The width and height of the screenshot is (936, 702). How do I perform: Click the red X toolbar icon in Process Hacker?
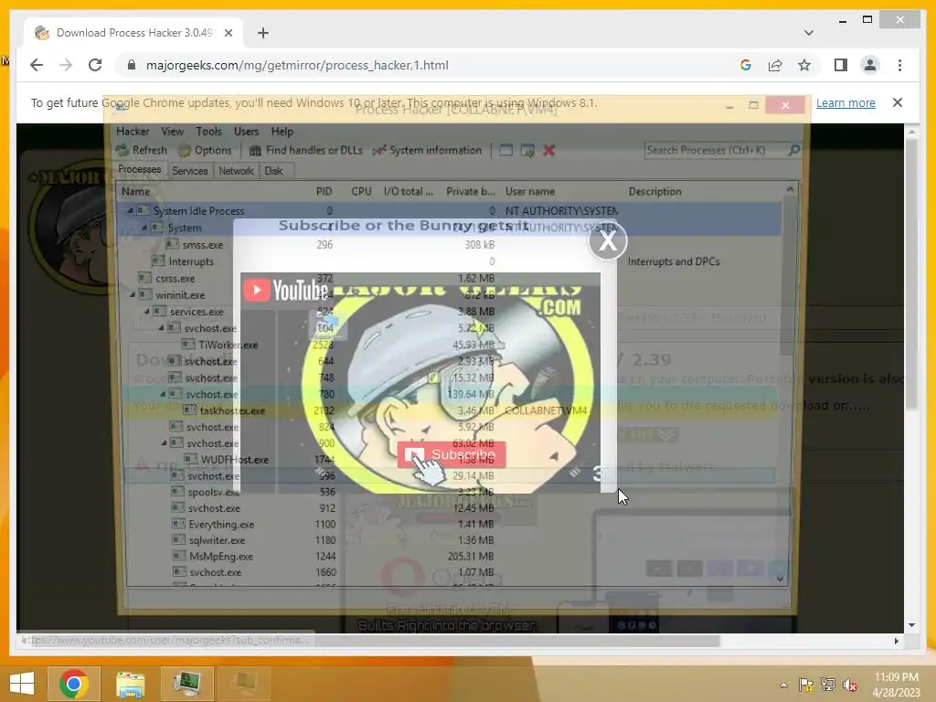point(548,151)
